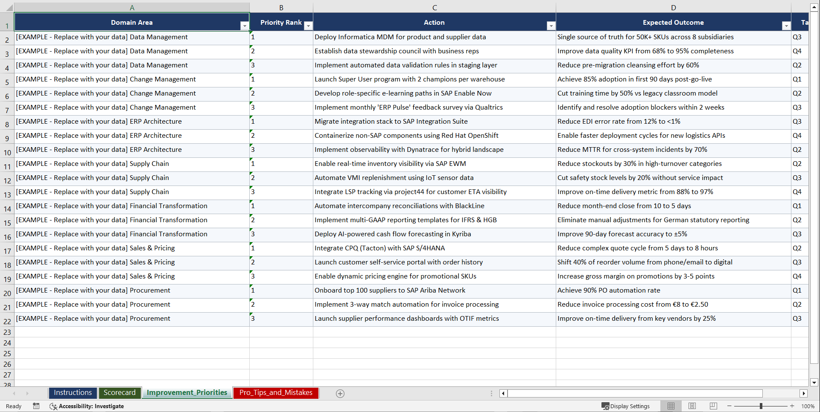Open the Domain Area filter dropdown

[244, 26]
